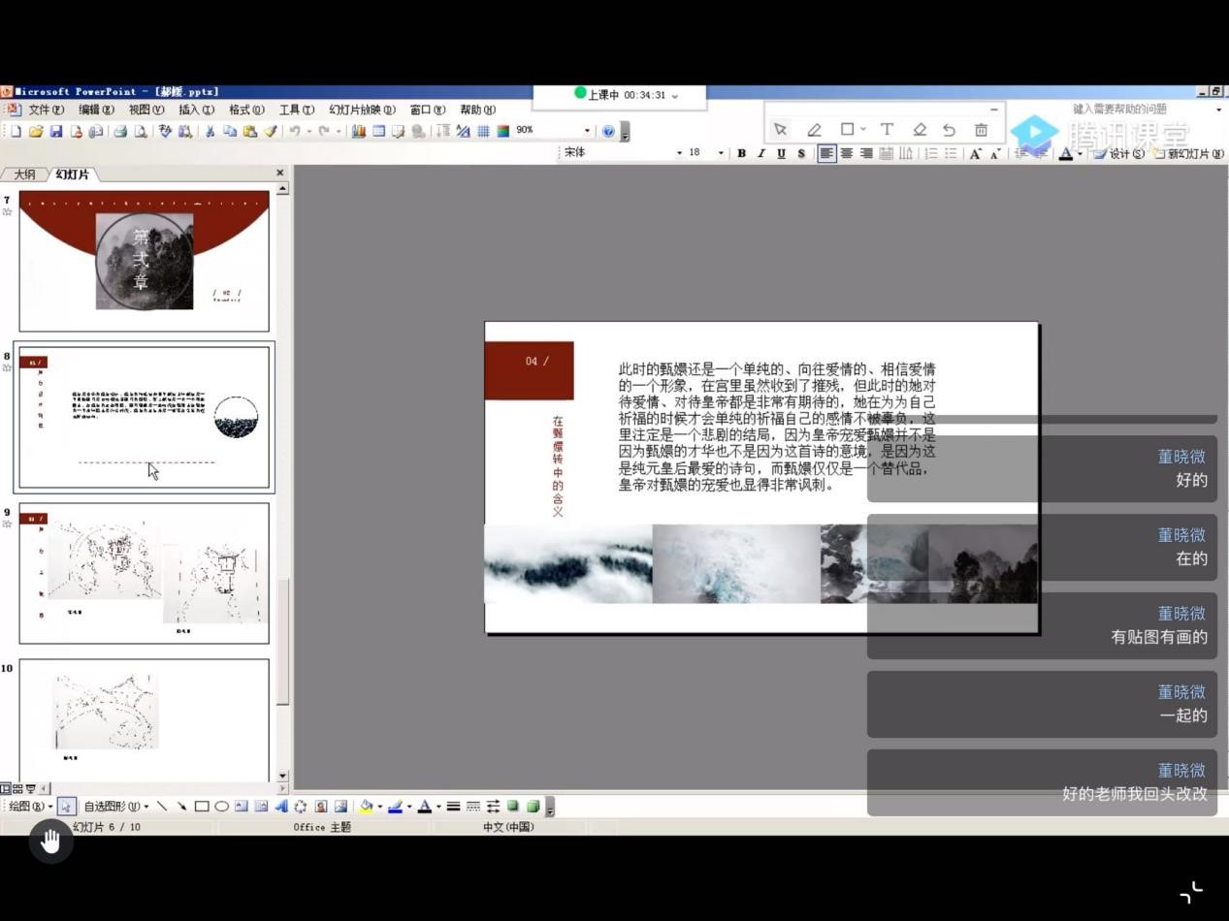Open the 插入 menu
Viewport: 1229px width, 921px height.
click(x=195, y=110)
